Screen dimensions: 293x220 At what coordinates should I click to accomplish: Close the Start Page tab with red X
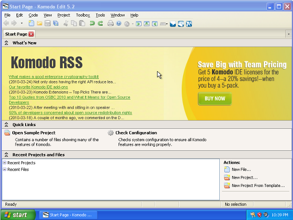click(31, 34)
